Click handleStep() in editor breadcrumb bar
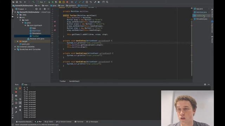The image size is (225, 126). tap(74, 81)
